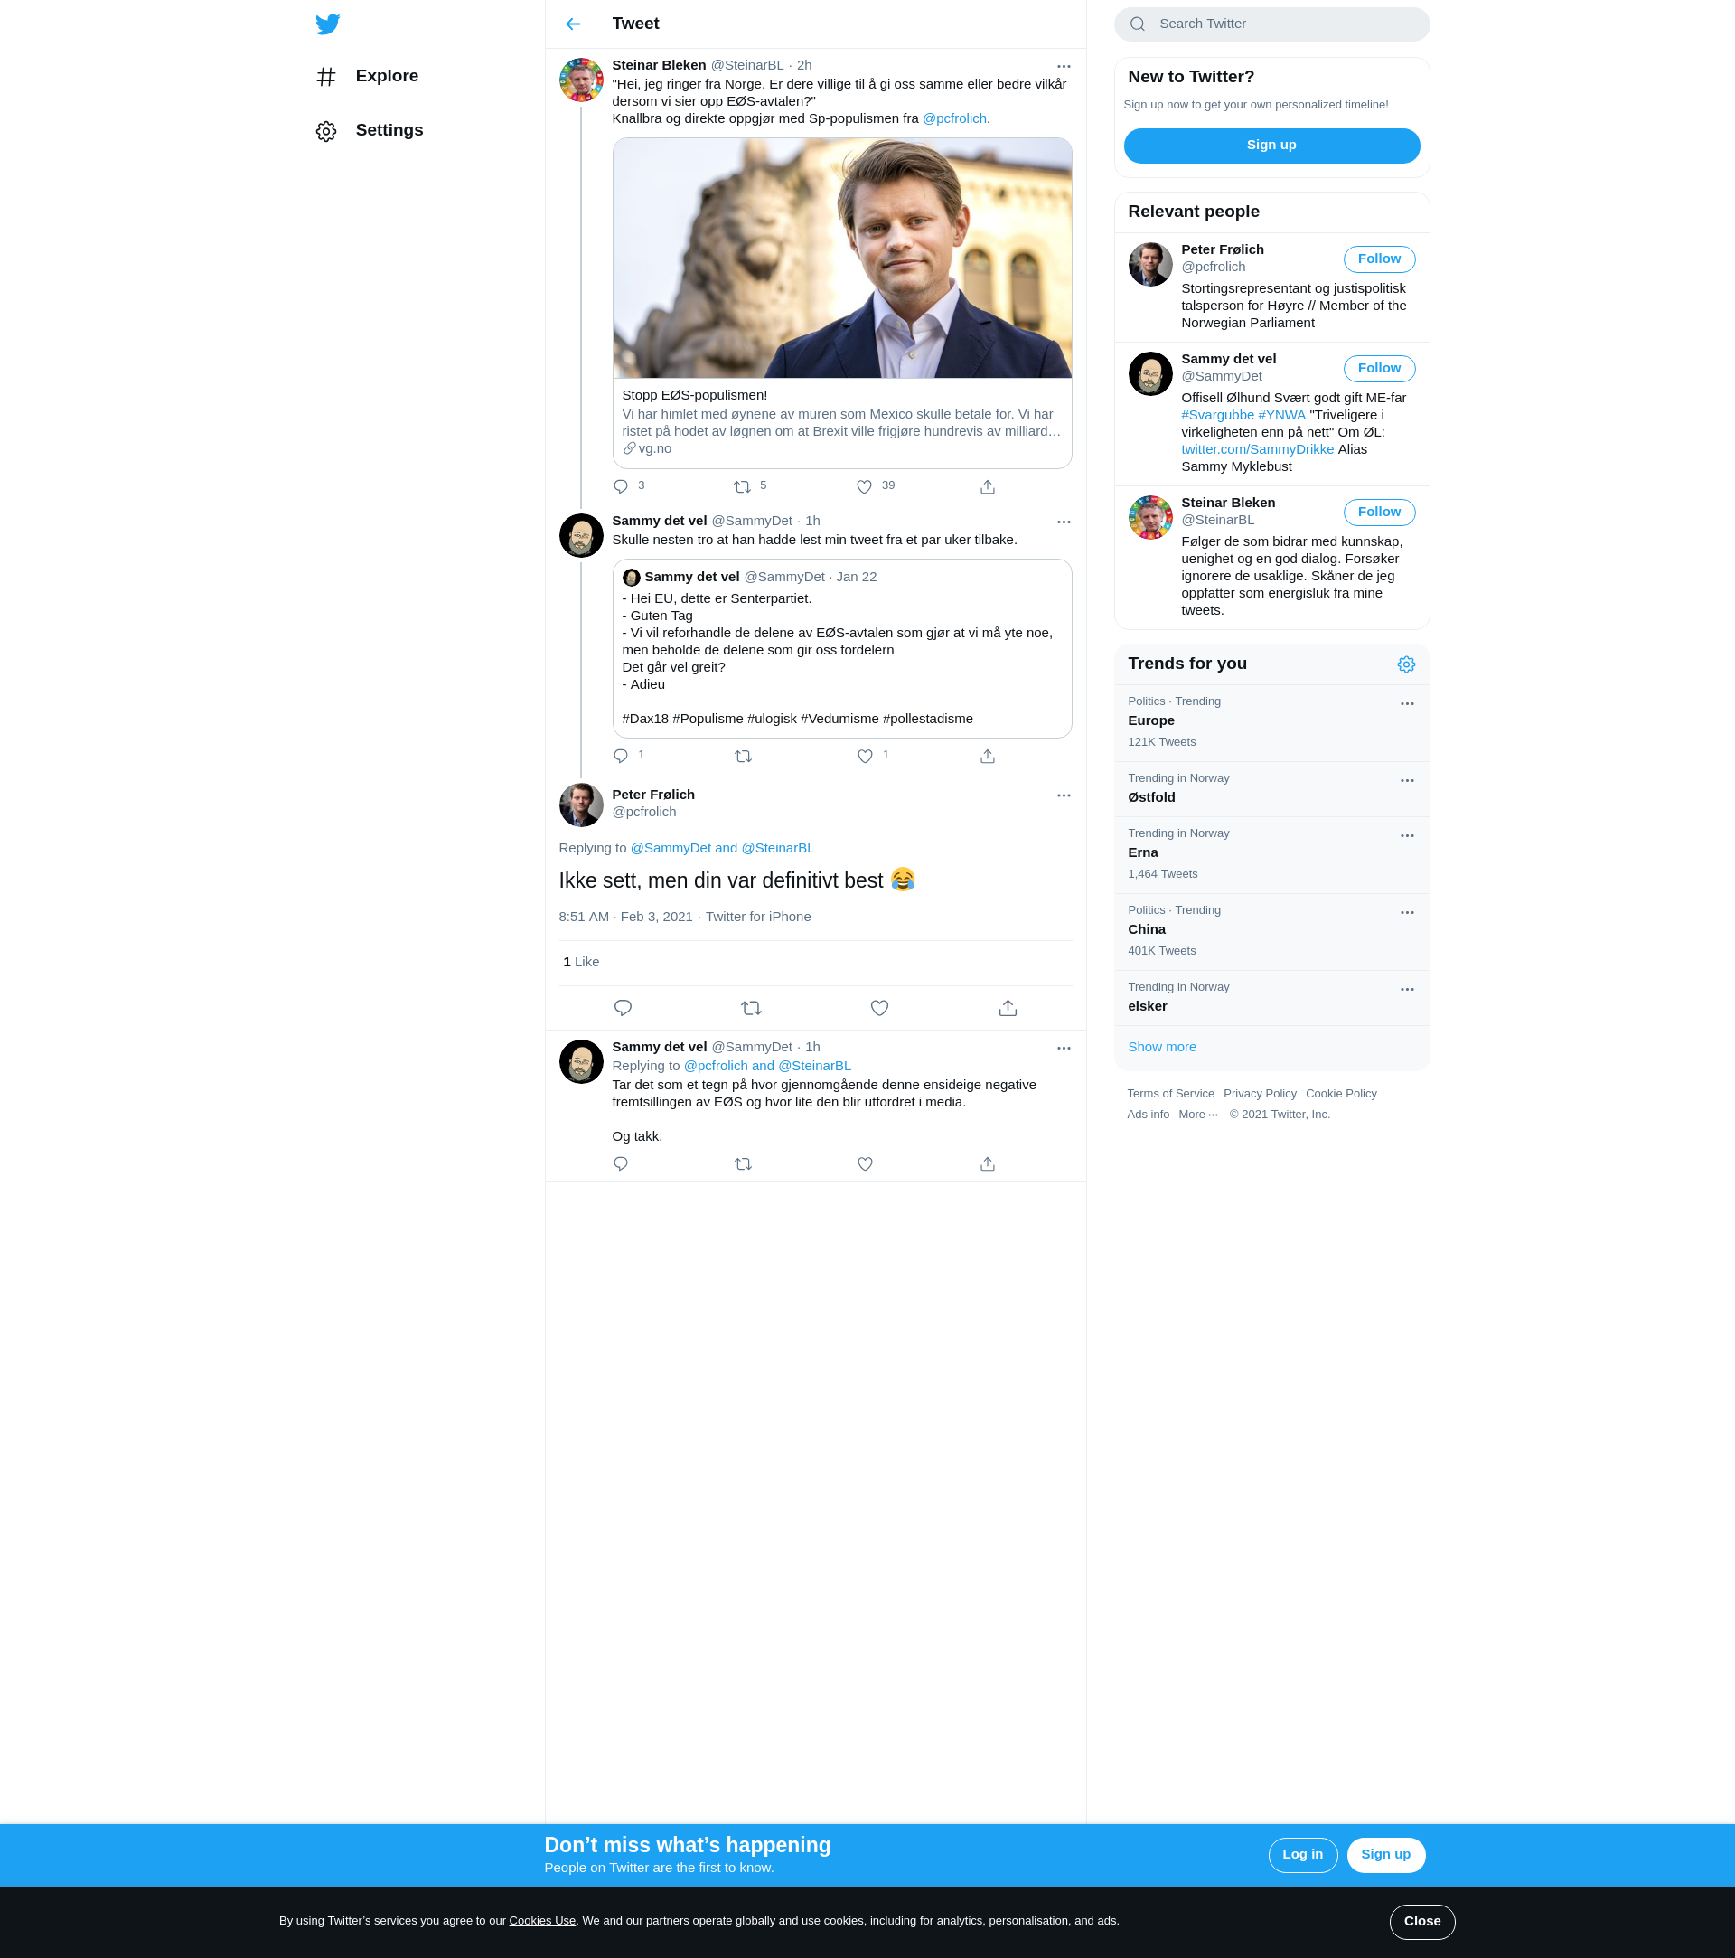
Task: Retweet Sammy's quote tweet
Action: 743,756
